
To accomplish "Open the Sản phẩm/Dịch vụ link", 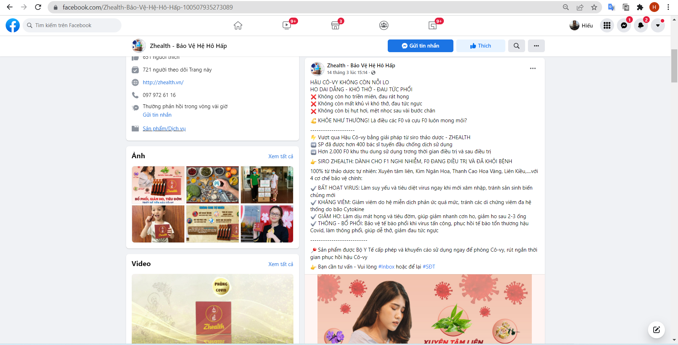I will (x=164, y=129).
